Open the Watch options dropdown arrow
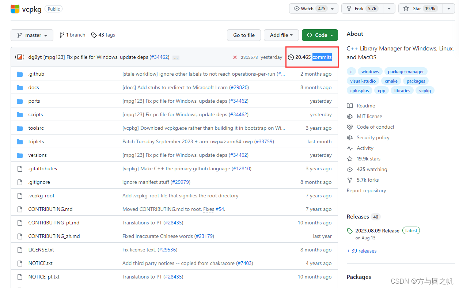The height and width of the screenshot is (288, 459). click(332, 9)
